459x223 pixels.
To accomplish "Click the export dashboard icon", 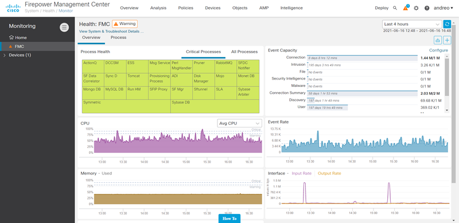I will coord(438,40).
